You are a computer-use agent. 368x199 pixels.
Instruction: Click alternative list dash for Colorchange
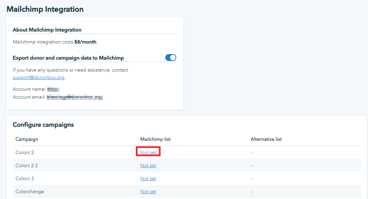pos(251,191)
